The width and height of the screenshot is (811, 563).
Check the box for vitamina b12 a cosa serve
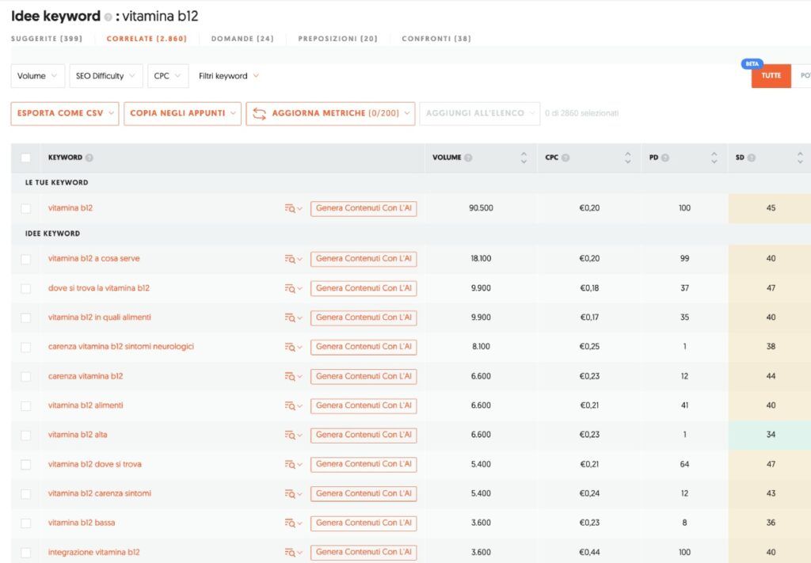[25, 259]
